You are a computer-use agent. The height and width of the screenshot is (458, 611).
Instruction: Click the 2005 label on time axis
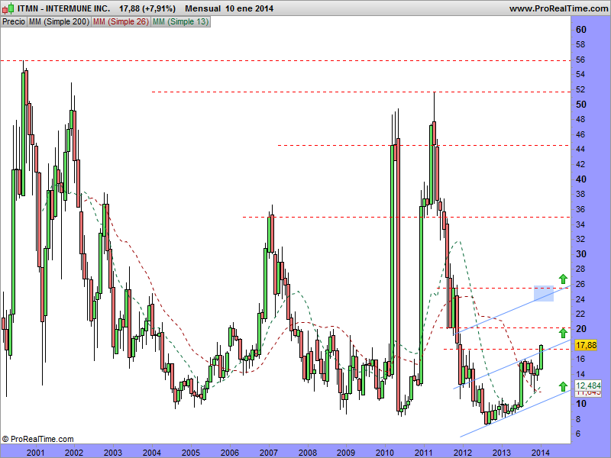191,453
